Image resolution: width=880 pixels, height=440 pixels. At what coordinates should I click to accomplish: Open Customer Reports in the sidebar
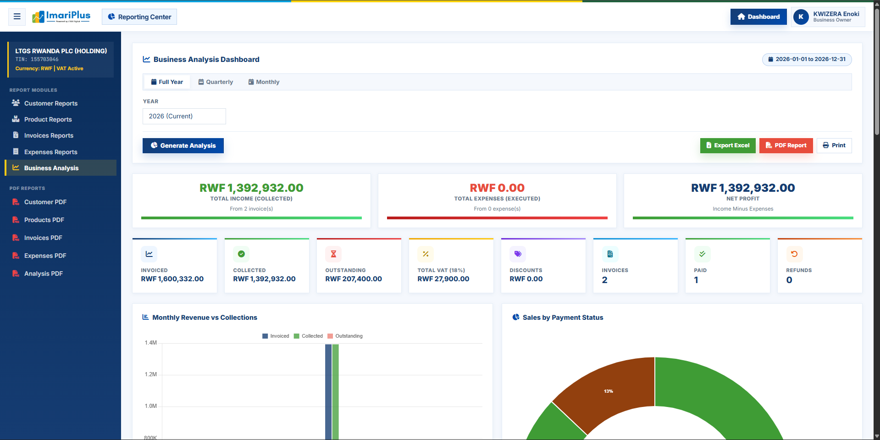[x=61, y=103]
